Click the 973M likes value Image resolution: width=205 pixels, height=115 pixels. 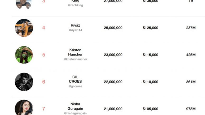(191, 109)
